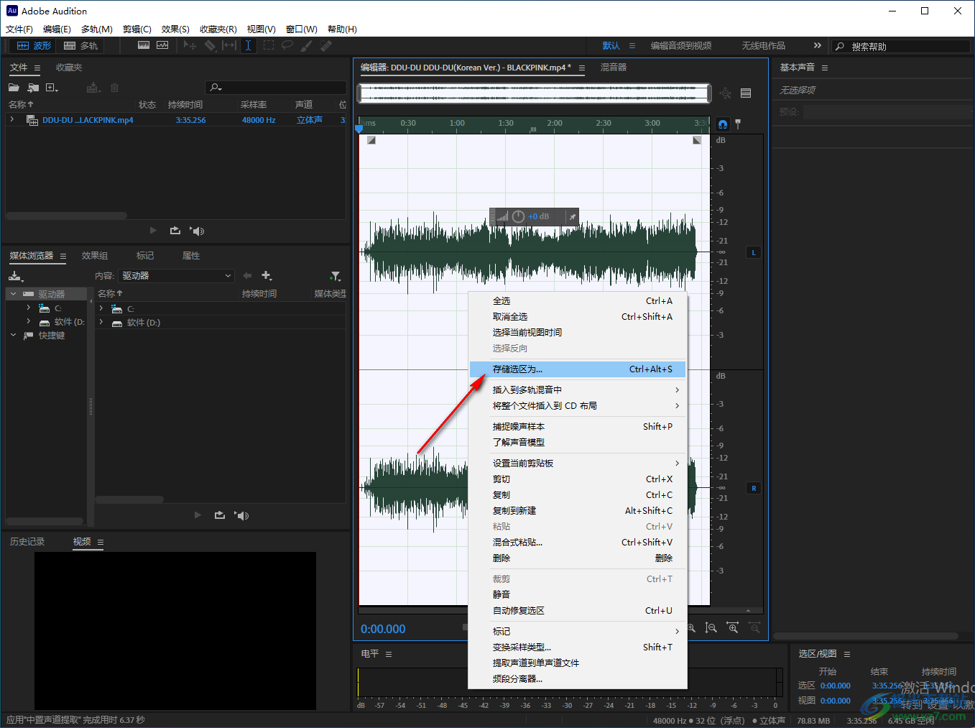Toggle the snapping magnet icon
Image resolution: width=975 pixels, height=728 pixels.
click(x=723, y=124)
